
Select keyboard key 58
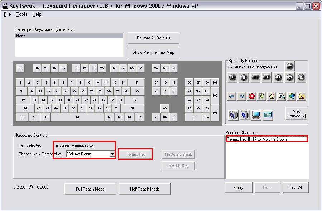(22, 117)
